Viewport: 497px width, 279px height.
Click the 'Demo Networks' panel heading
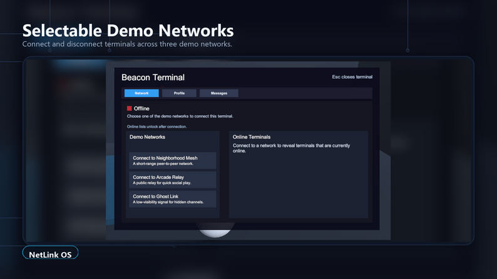147,137
